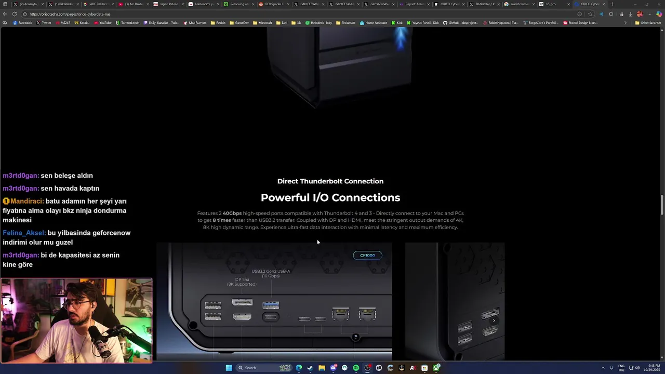Open the YouTube bookmark
665x374 pixels.
pyautogui.click(x=103, y=23)
